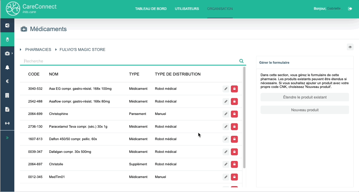Edit the Christophine row
This screenshot has width=359, height=192.
(226, 114)
